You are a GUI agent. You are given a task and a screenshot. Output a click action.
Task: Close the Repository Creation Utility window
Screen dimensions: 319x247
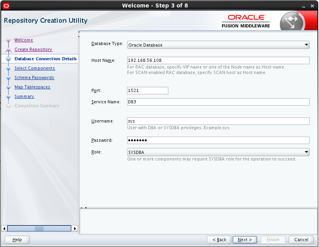point(312,6)
